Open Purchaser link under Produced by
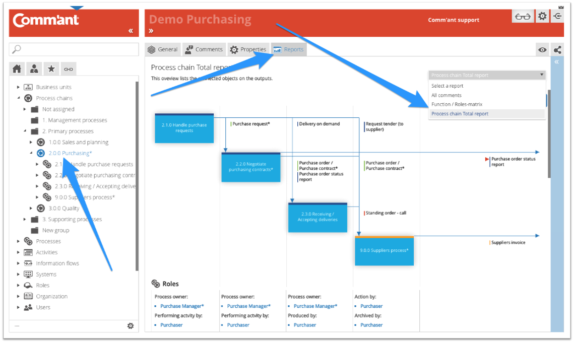The width and height of the screenshot is (574, 343). coord(304,325)
